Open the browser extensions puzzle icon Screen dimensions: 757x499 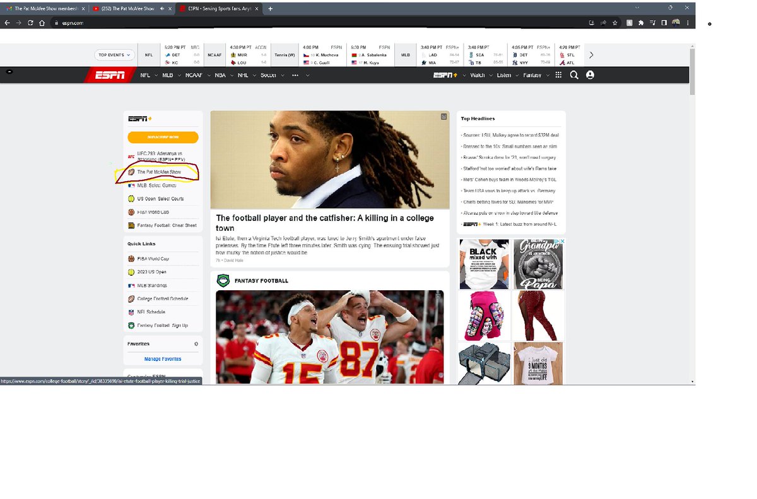(x=641, y=23)
